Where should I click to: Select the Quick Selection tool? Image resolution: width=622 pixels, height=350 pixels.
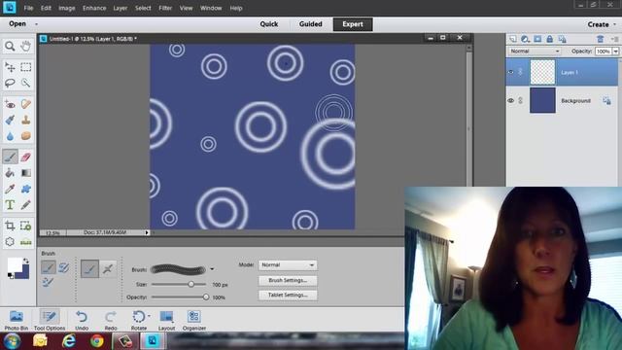point(26,83)
